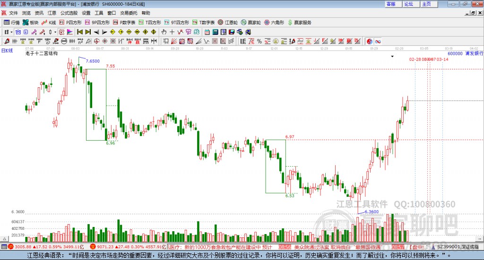Toggle the highlighted red 权 icon

[62, 32]
